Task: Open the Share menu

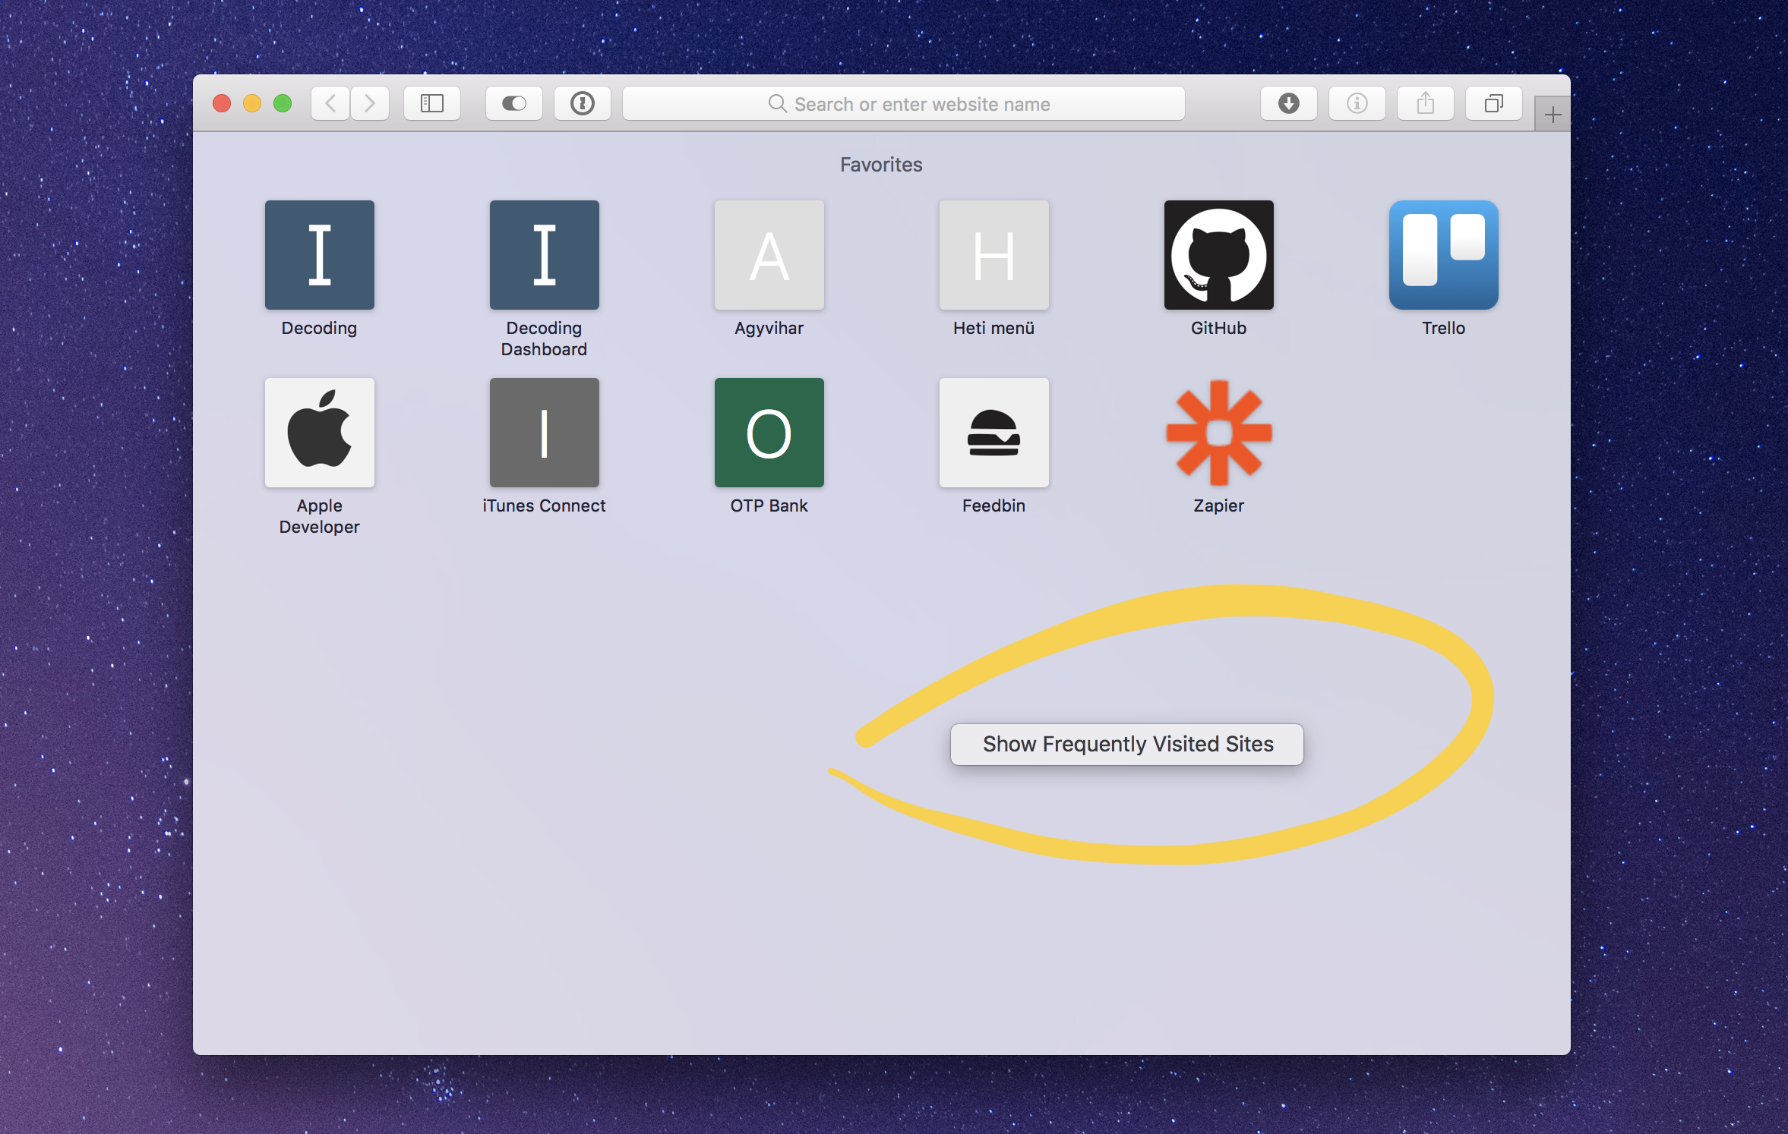Action: [x=1426, y=103]
